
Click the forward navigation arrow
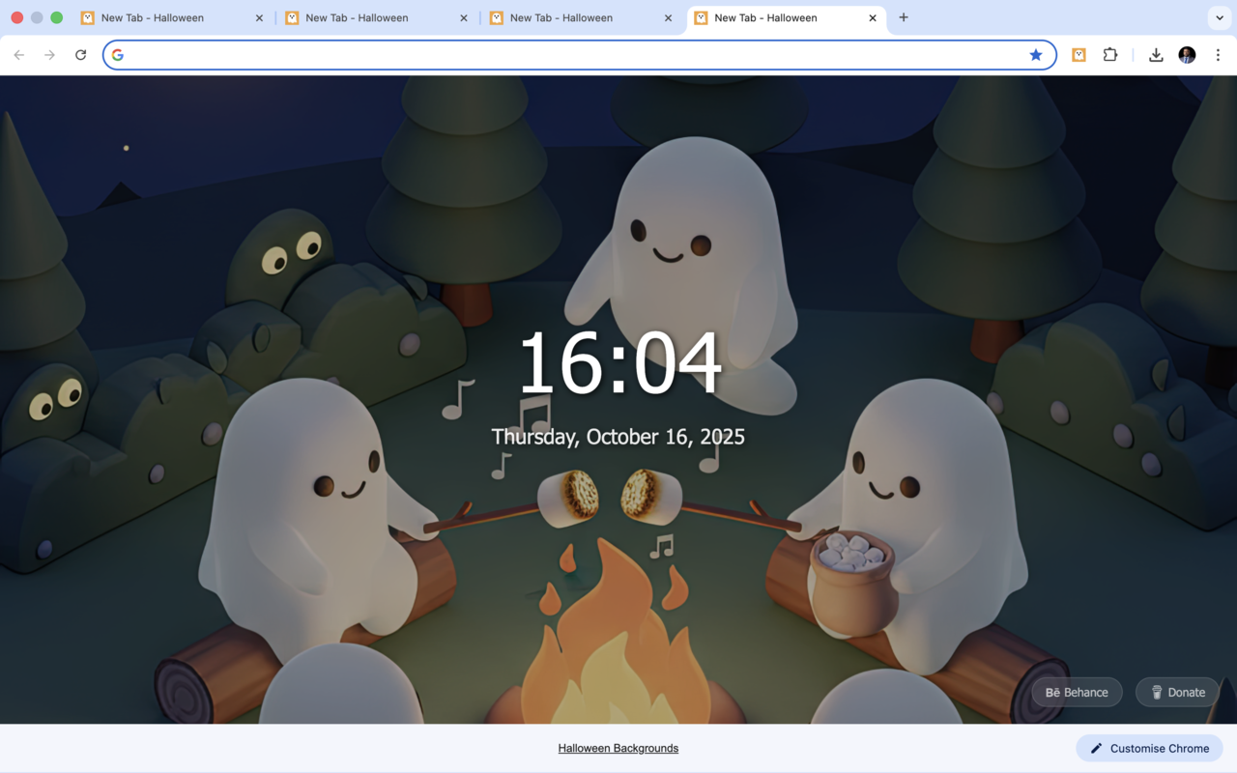coord(50,55)
